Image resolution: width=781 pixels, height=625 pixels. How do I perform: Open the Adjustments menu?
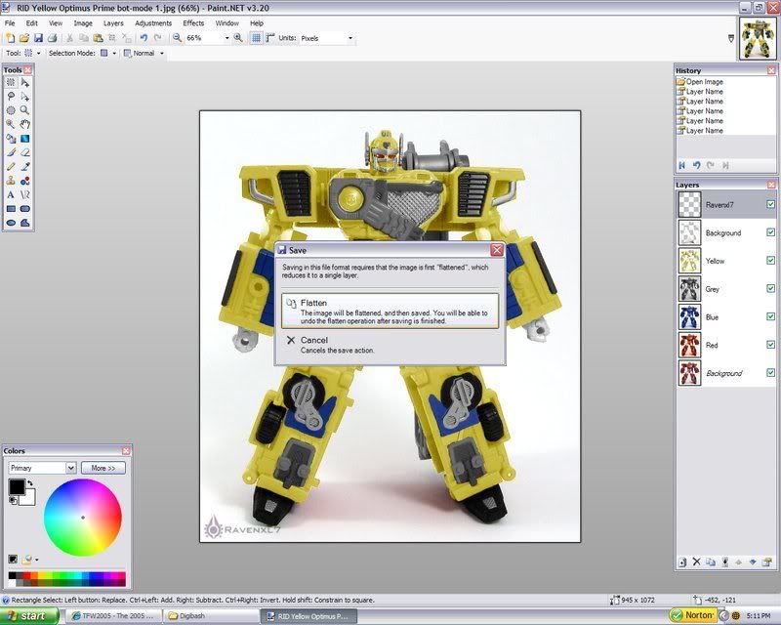(153, 22)
